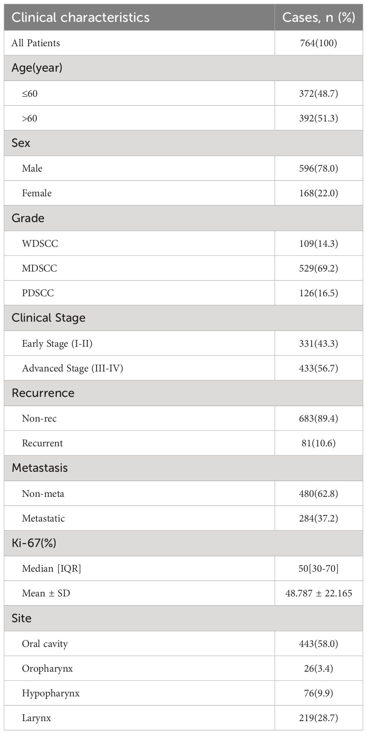The width and height of the screenshot is (367, 734).
Task: Select the Recurrence section heading
Action: [x=43, y=393]
